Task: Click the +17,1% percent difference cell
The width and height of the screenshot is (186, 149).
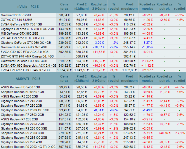Action: point(179,133)
